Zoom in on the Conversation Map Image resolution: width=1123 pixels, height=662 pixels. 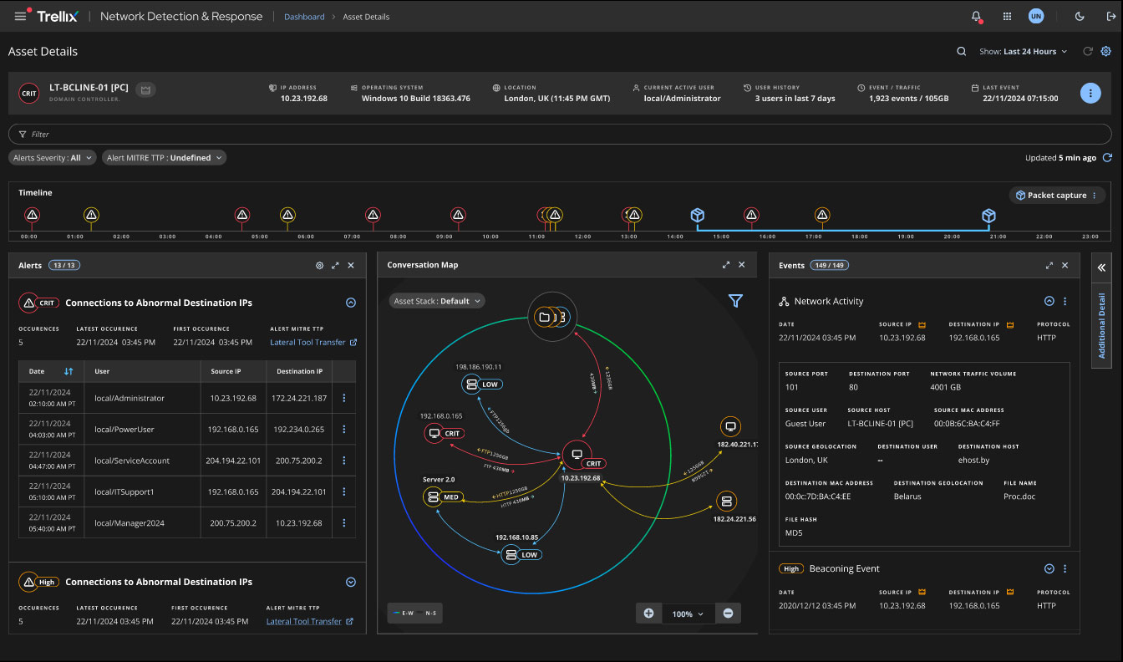point(648,614)
